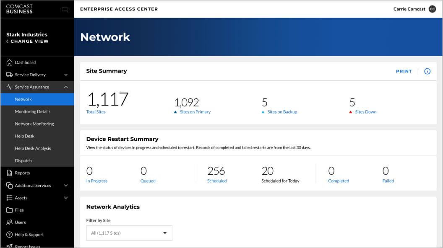The image size is (443, 248).
Task: Click the PRINT button
Action: pyautogui.click(x=404, y=71)
